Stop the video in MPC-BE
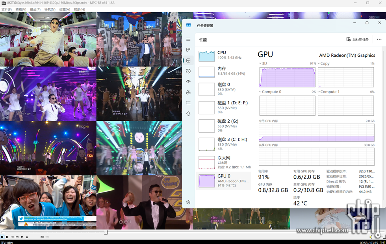This screenshot has height=244, width=386. pos(7,237)
